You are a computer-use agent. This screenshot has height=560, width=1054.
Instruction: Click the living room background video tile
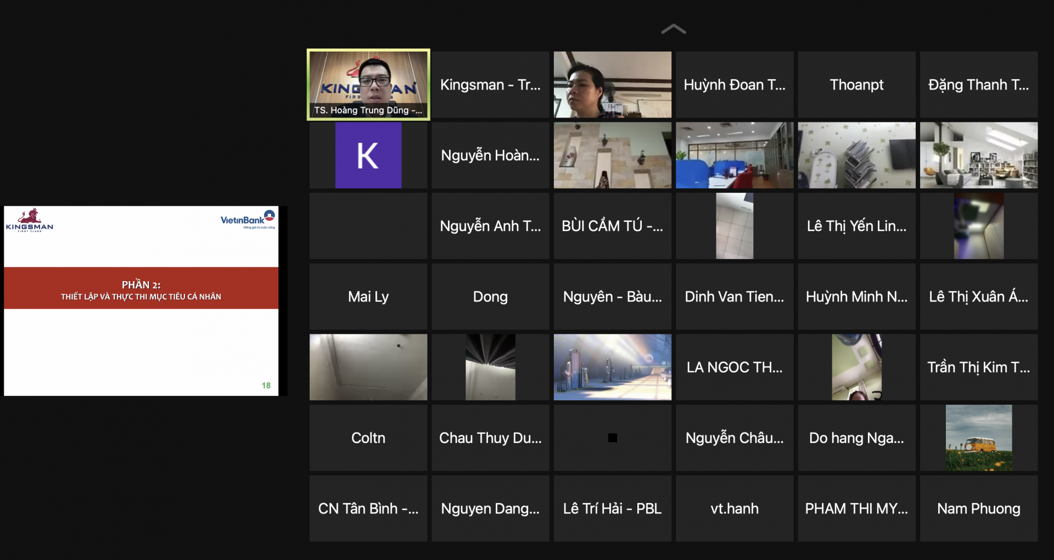click(978, 155)
